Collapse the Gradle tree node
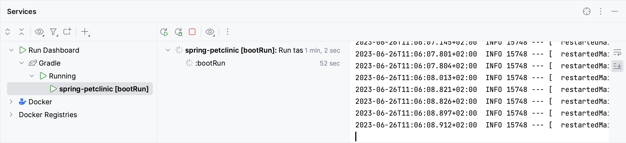Viewport: 626px width, 143px height. point(22,63)
